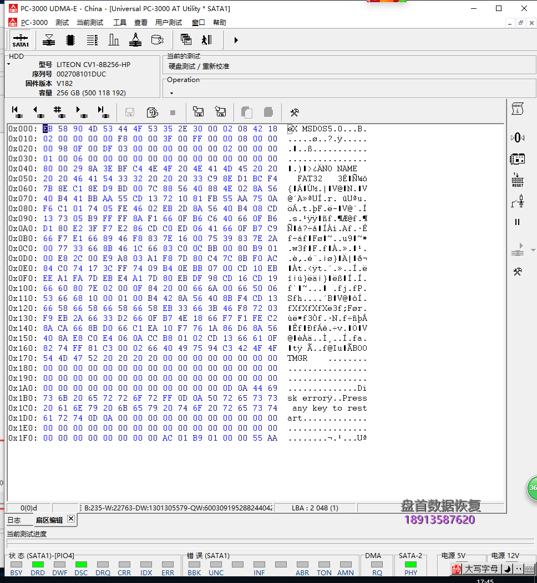Select the 扇区编辑 tab
Screen dimensions: 537x583
coord(49,520)
